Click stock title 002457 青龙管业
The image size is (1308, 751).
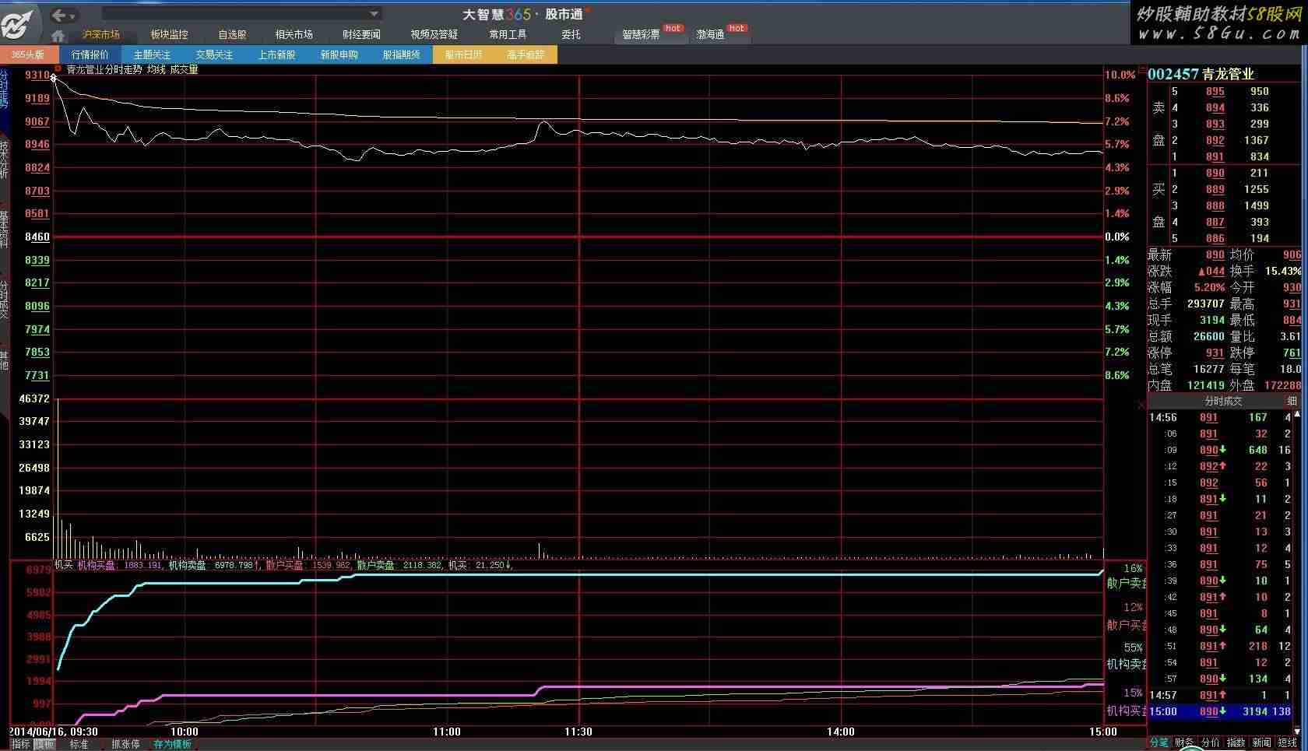point(1201,74)
